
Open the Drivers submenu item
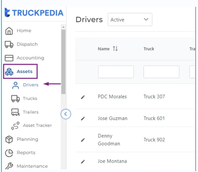(x=31, y=85)
